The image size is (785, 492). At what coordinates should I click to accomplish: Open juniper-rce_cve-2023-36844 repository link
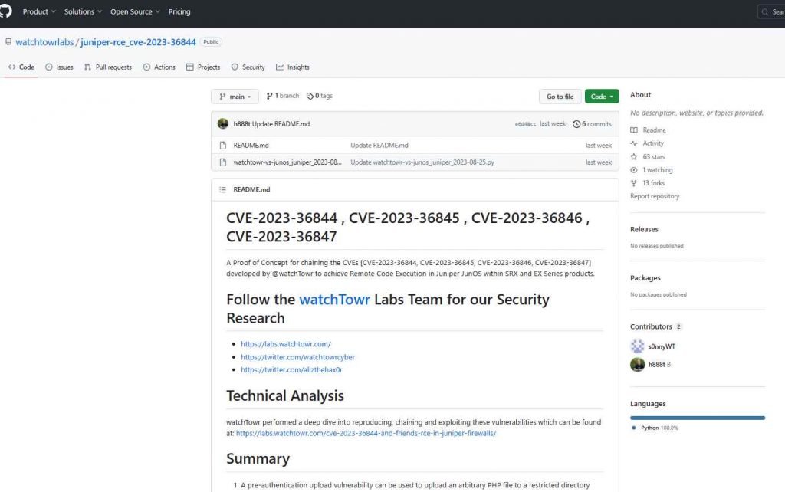click(138, 42)
